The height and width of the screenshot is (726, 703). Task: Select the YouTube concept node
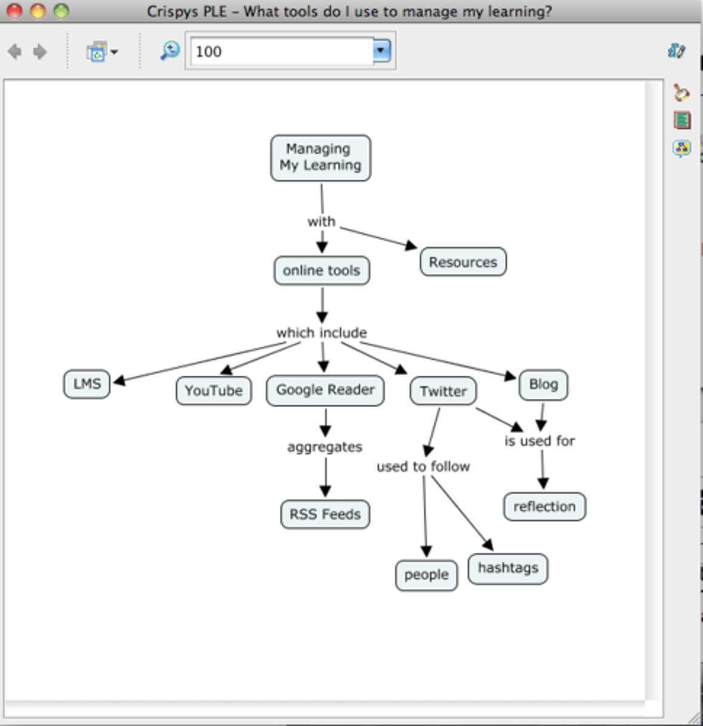(214, 391)
